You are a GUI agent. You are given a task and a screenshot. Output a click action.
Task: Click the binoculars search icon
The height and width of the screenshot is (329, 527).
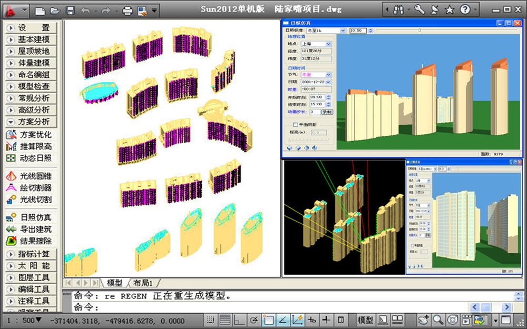398,9
